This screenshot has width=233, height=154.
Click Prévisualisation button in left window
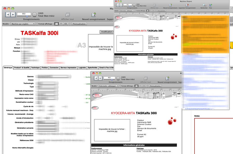click(x=79, y=24)
